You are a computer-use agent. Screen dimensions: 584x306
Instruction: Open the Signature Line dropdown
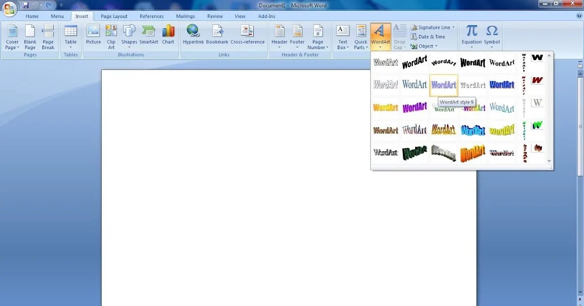click(433, 27)
